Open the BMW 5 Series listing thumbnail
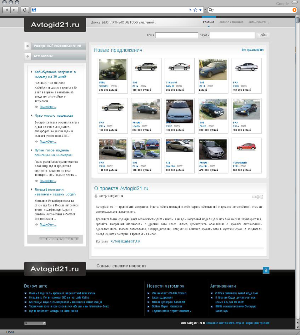Image resolution: width=300 pixels, height=335 pixels. [x=113, y=69]
